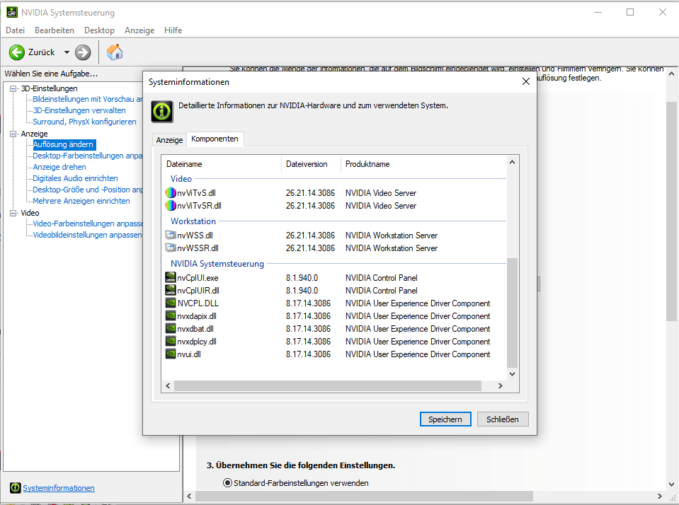Click the component list horizontal scrollbar thumb

click(x=327, y=385)
